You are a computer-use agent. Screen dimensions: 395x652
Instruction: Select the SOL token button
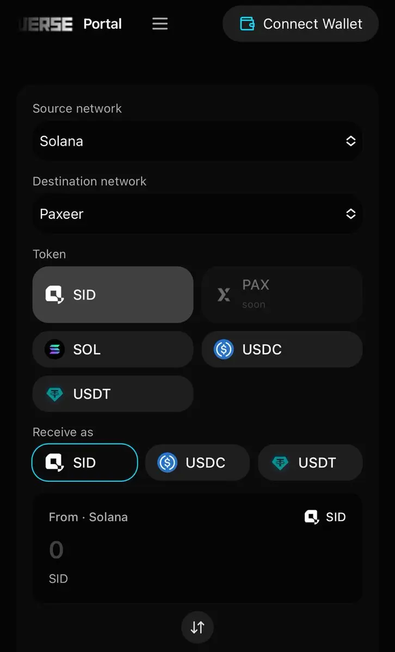[x=113, y=349]
